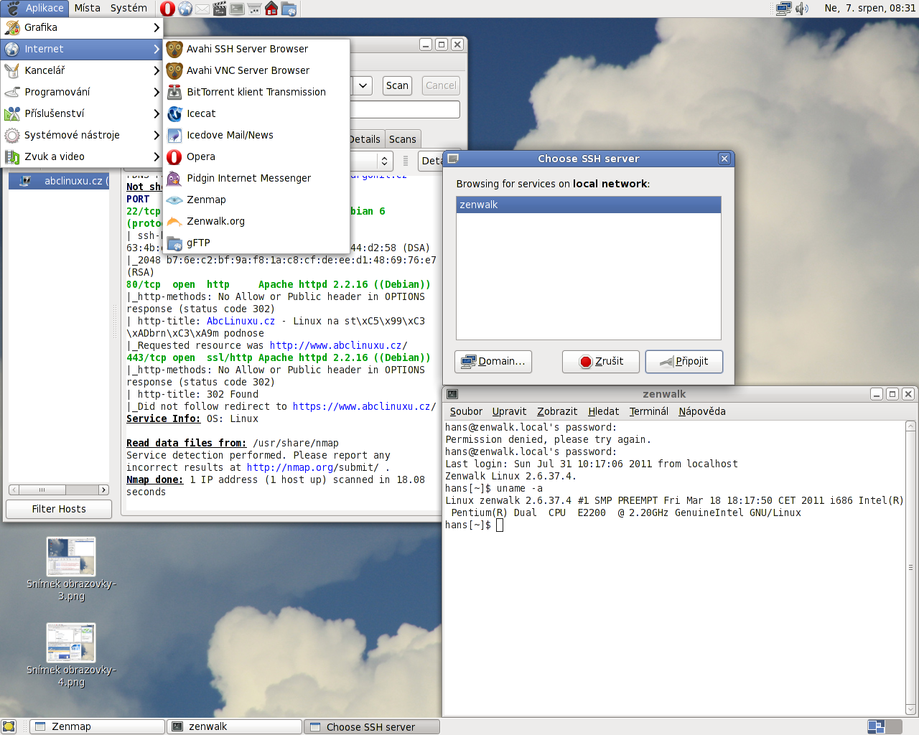Open Terminál menu in terminal window
Viewport: 919px width, 735px height.
coord(649,411)
